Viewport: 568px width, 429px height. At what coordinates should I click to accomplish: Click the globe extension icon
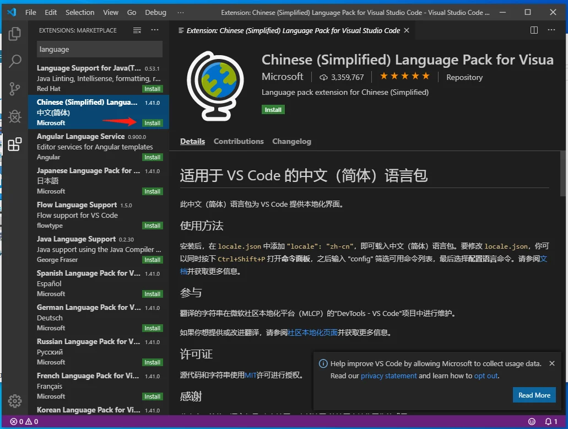tap(215, 86)
